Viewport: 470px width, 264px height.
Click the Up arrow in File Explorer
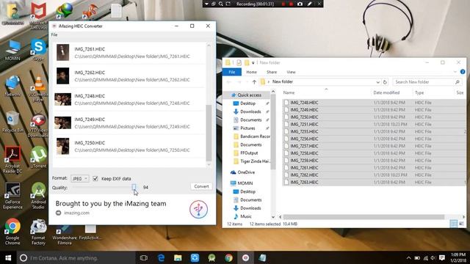coord(254,81)
